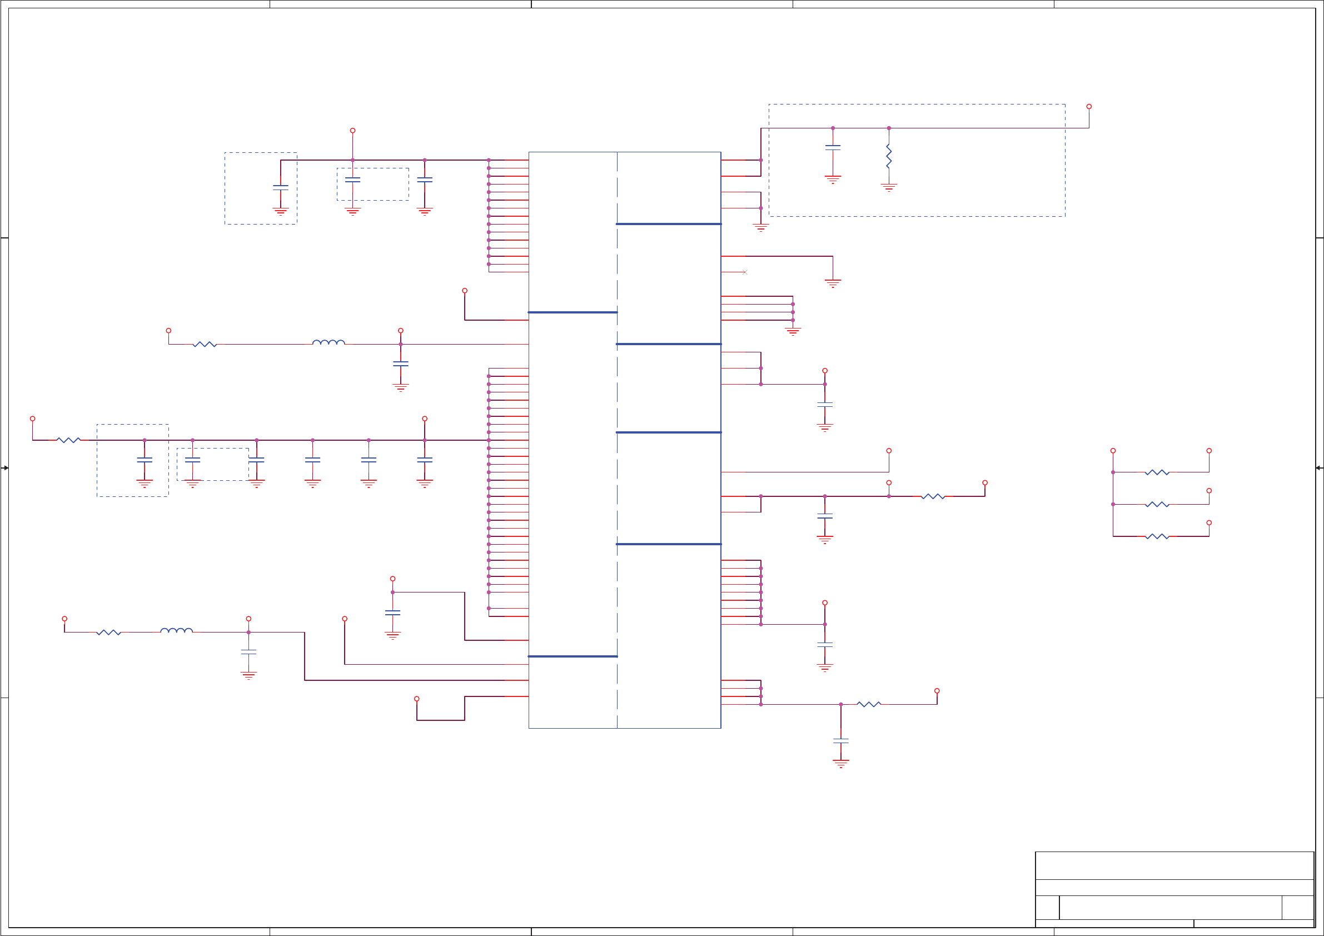Select the lowest capacitor at the bottom right
This screenshot has height=936, width=1324.
(x=841, y=741)
